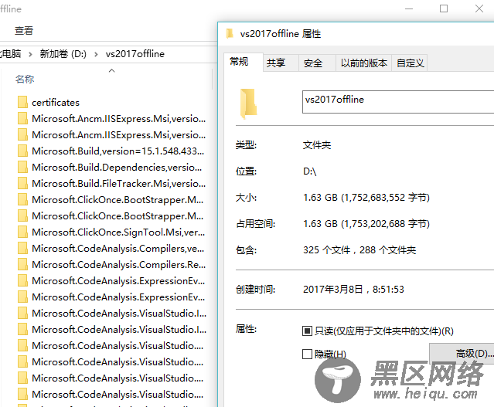This screenshot has height=407, width=494.
Task: Open the certificates folder icon
Action: (22, 102)
